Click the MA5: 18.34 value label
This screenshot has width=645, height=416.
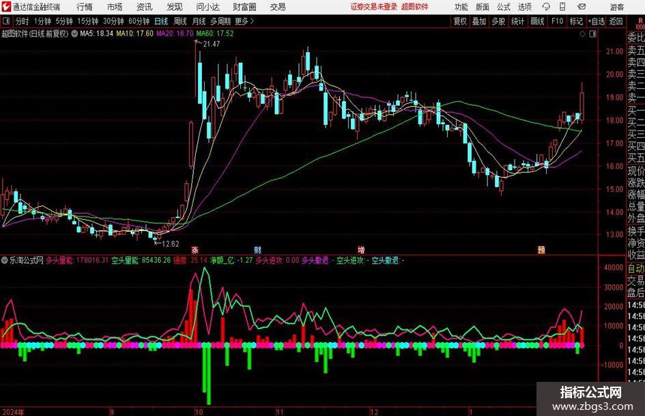(x=96, y=33)
